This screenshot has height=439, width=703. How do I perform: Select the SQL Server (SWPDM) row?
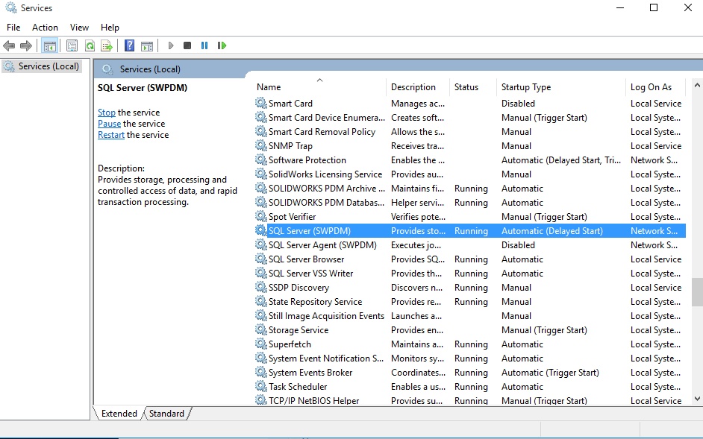[470, 231]
